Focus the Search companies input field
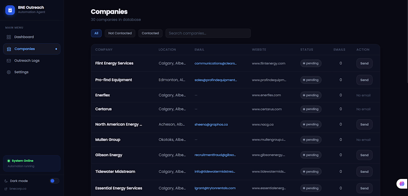The height and width of the screenshot is (196, 408). (208, 33)
